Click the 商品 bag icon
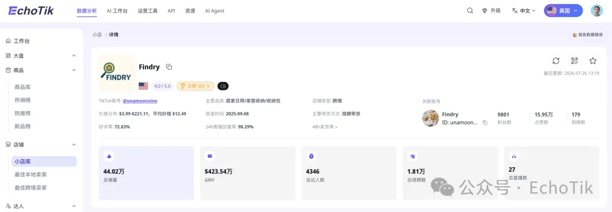The image size is (612, 212). coord(8,70)
